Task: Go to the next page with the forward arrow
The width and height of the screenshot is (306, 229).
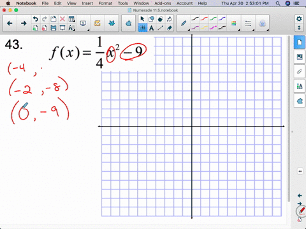Action: 24,24
